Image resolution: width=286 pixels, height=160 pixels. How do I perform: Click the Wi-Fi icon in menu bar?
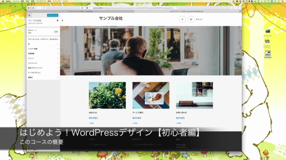coord(268,1)
